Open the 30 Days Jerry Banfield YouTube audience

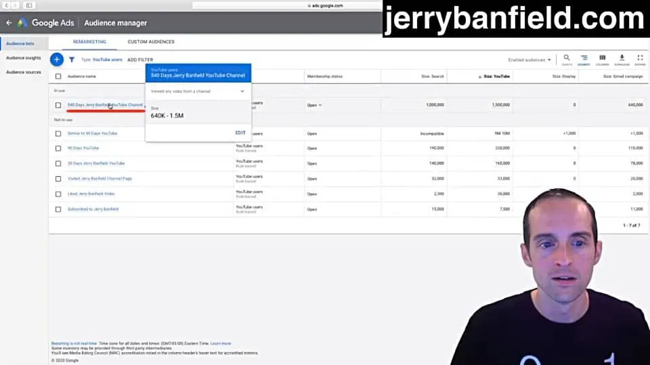point(96,163)
